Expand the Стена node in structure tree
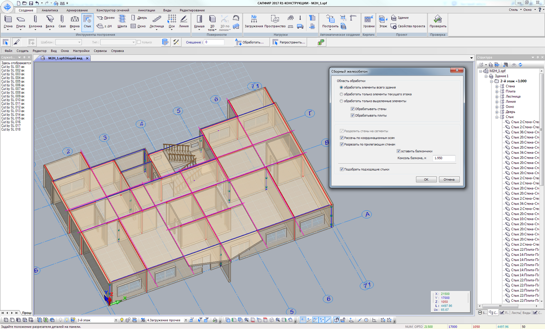Image resolution: width=545 pixels, height=329 pixels. pos(497,86)
